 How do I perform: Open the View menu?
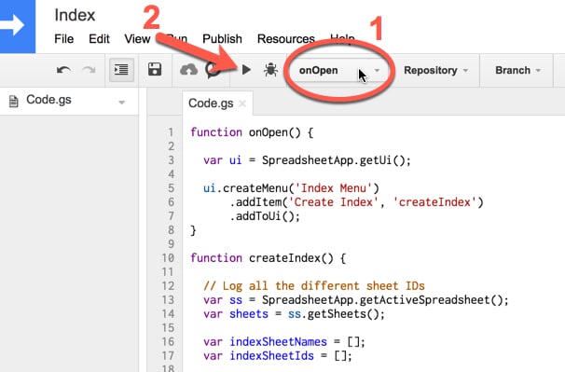(137, 39)
